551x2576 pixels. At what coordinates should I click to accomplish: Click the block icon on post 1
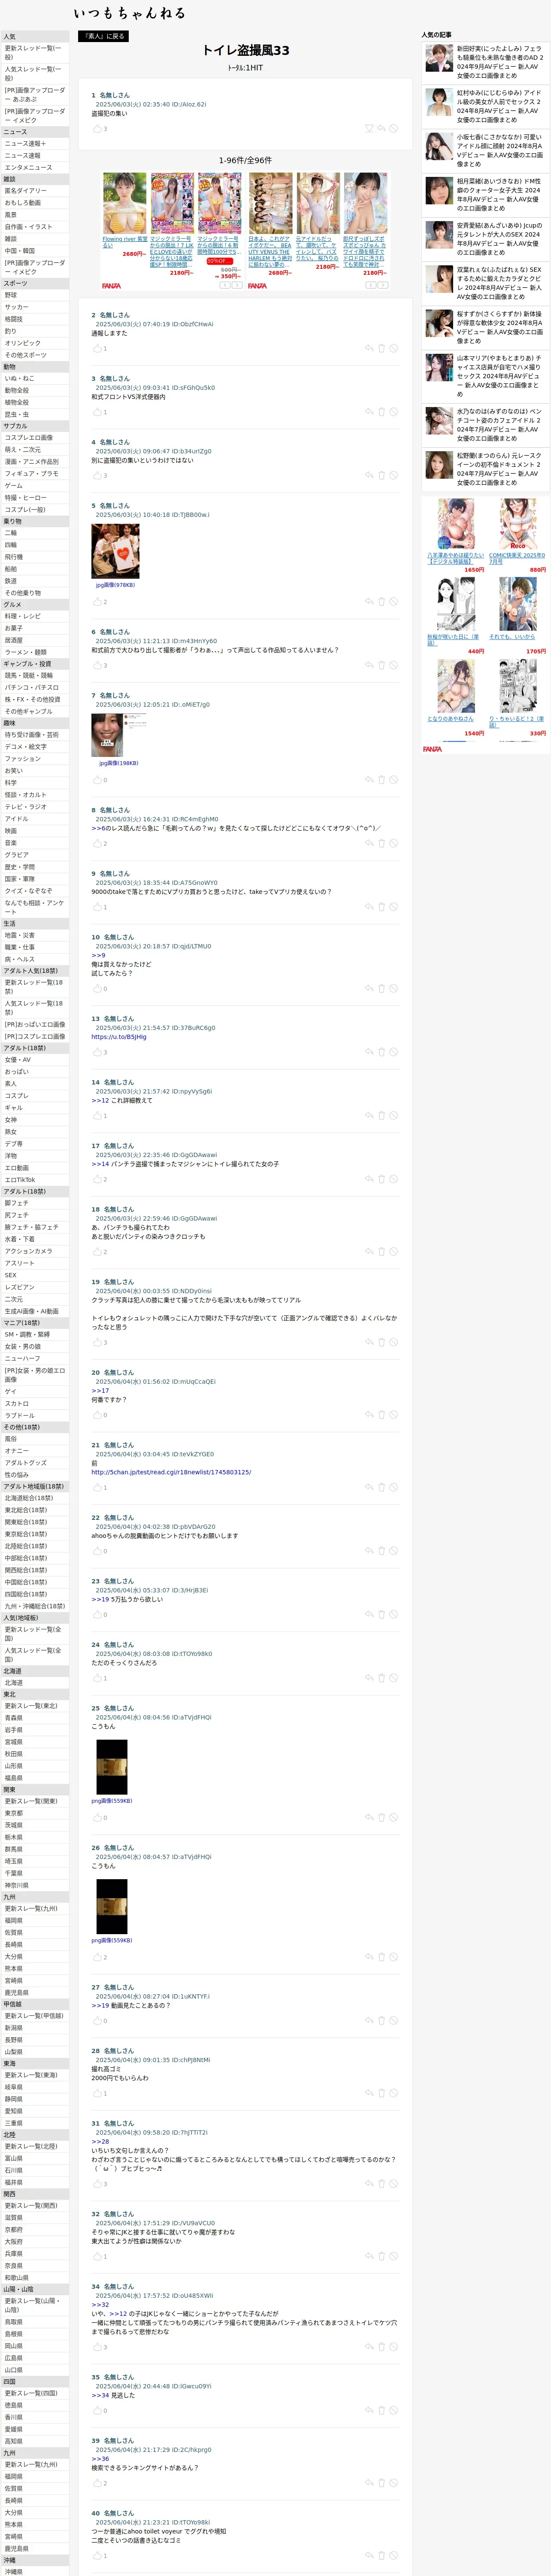(393, 128)
